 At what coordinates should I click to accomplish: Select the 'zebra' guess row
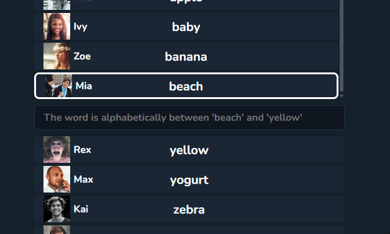click(x=189, y=209)
